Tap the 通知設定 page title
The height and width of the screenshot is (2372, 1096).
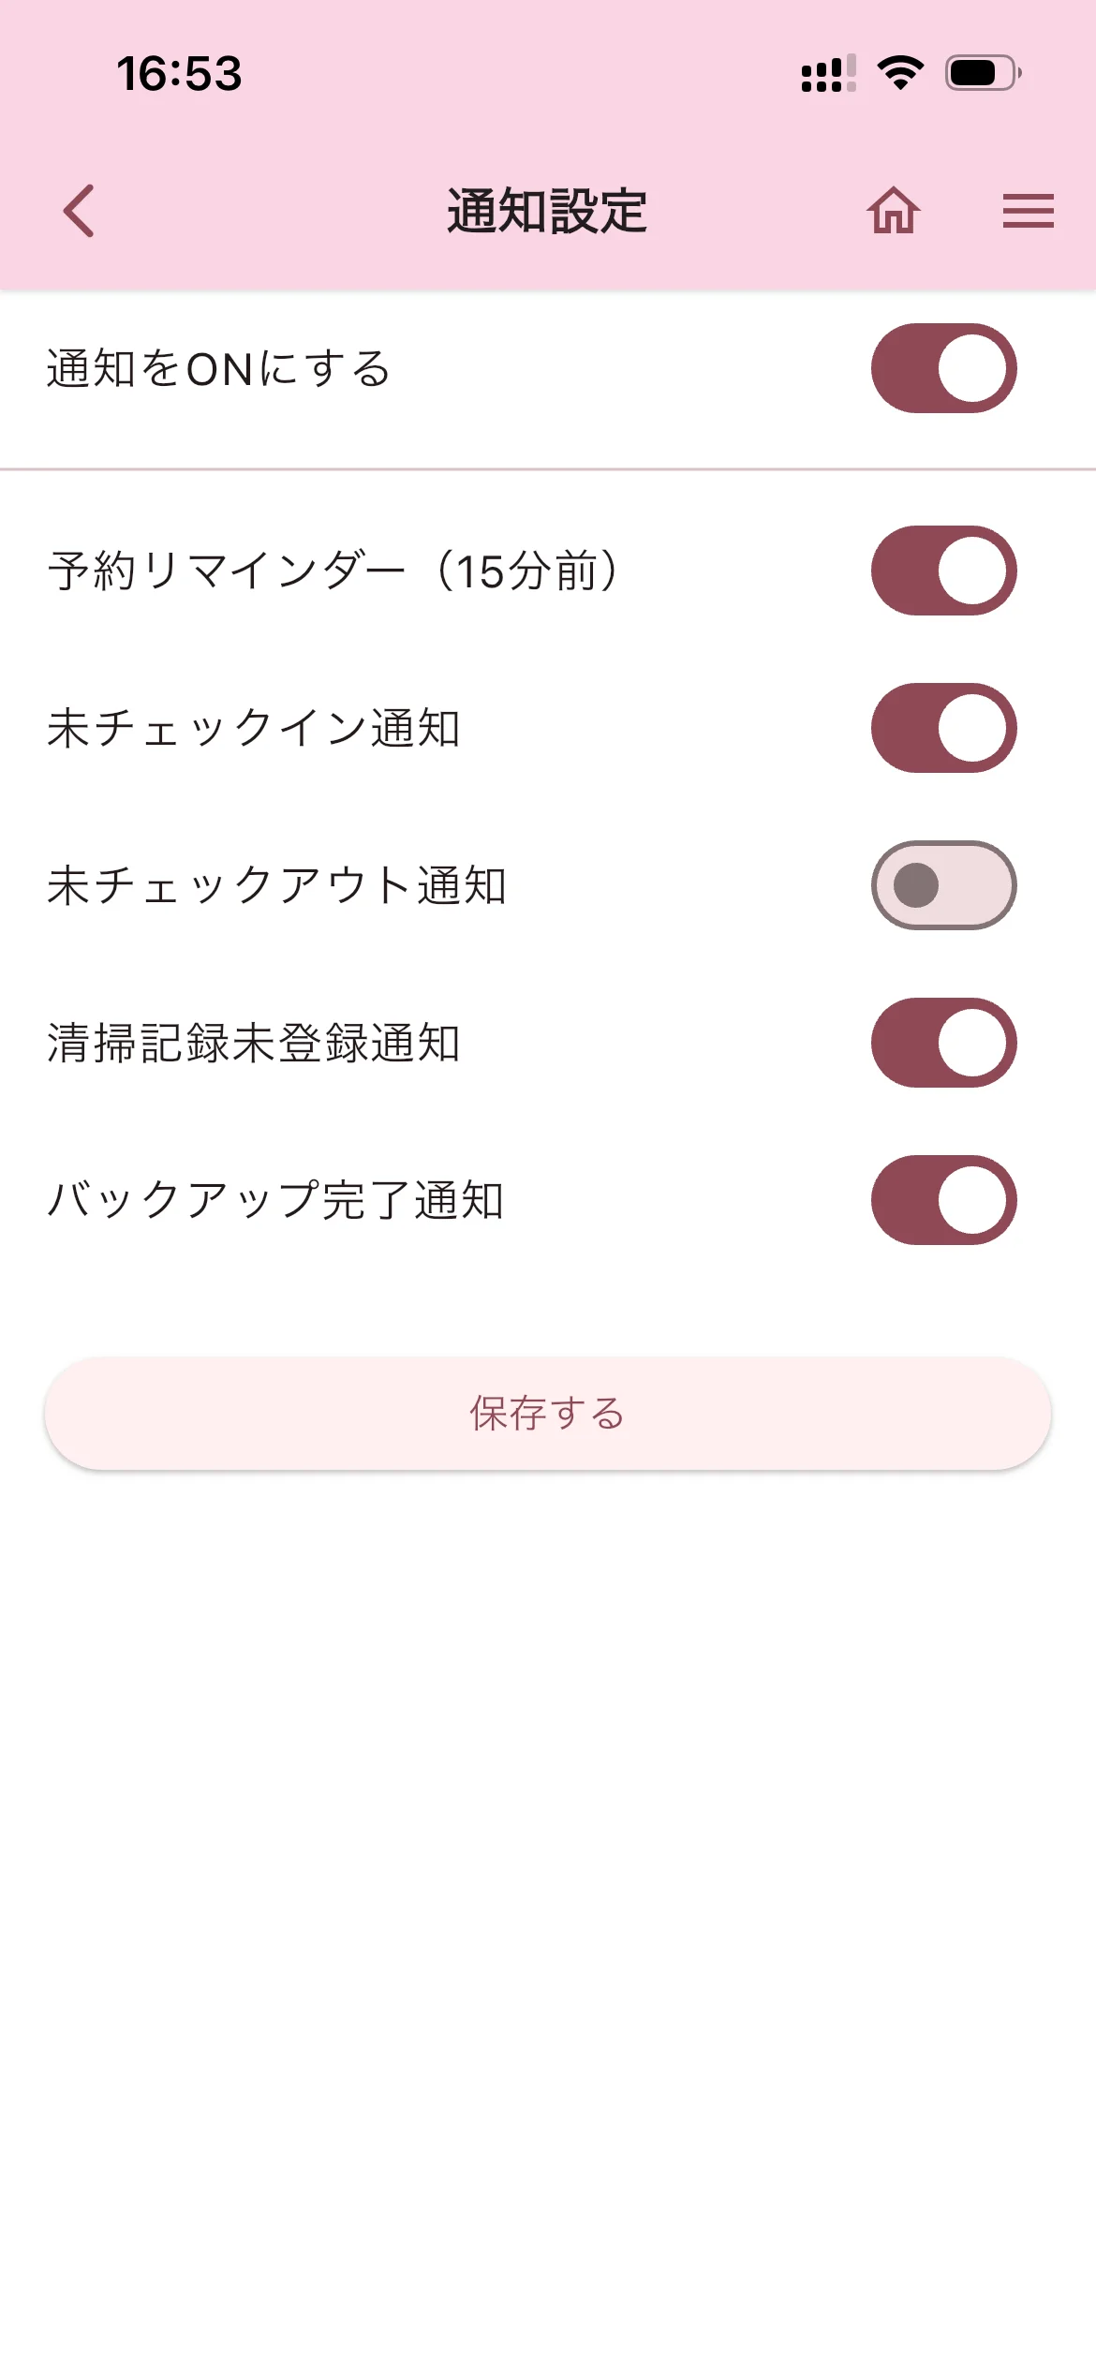[x=547, y=211]
